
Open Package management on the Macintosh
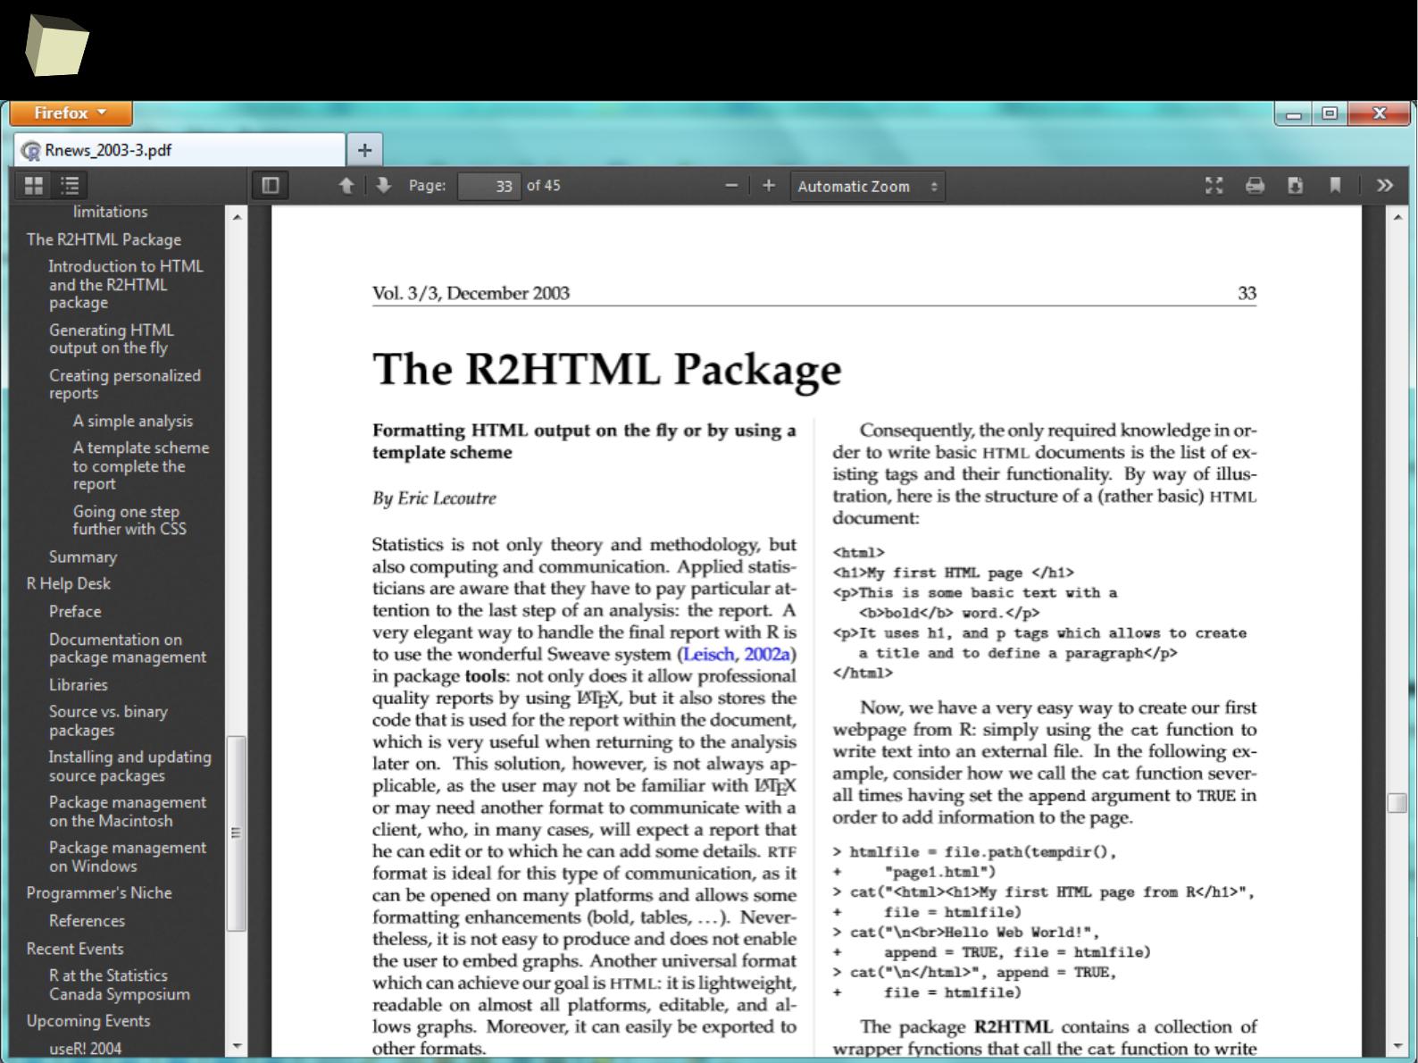(128, 811)
